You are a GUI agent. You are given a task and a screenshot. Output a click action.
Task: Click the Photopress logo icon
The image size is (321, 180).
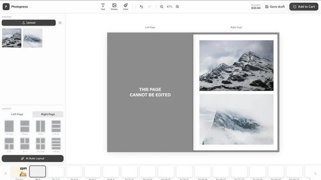point(6,6)
